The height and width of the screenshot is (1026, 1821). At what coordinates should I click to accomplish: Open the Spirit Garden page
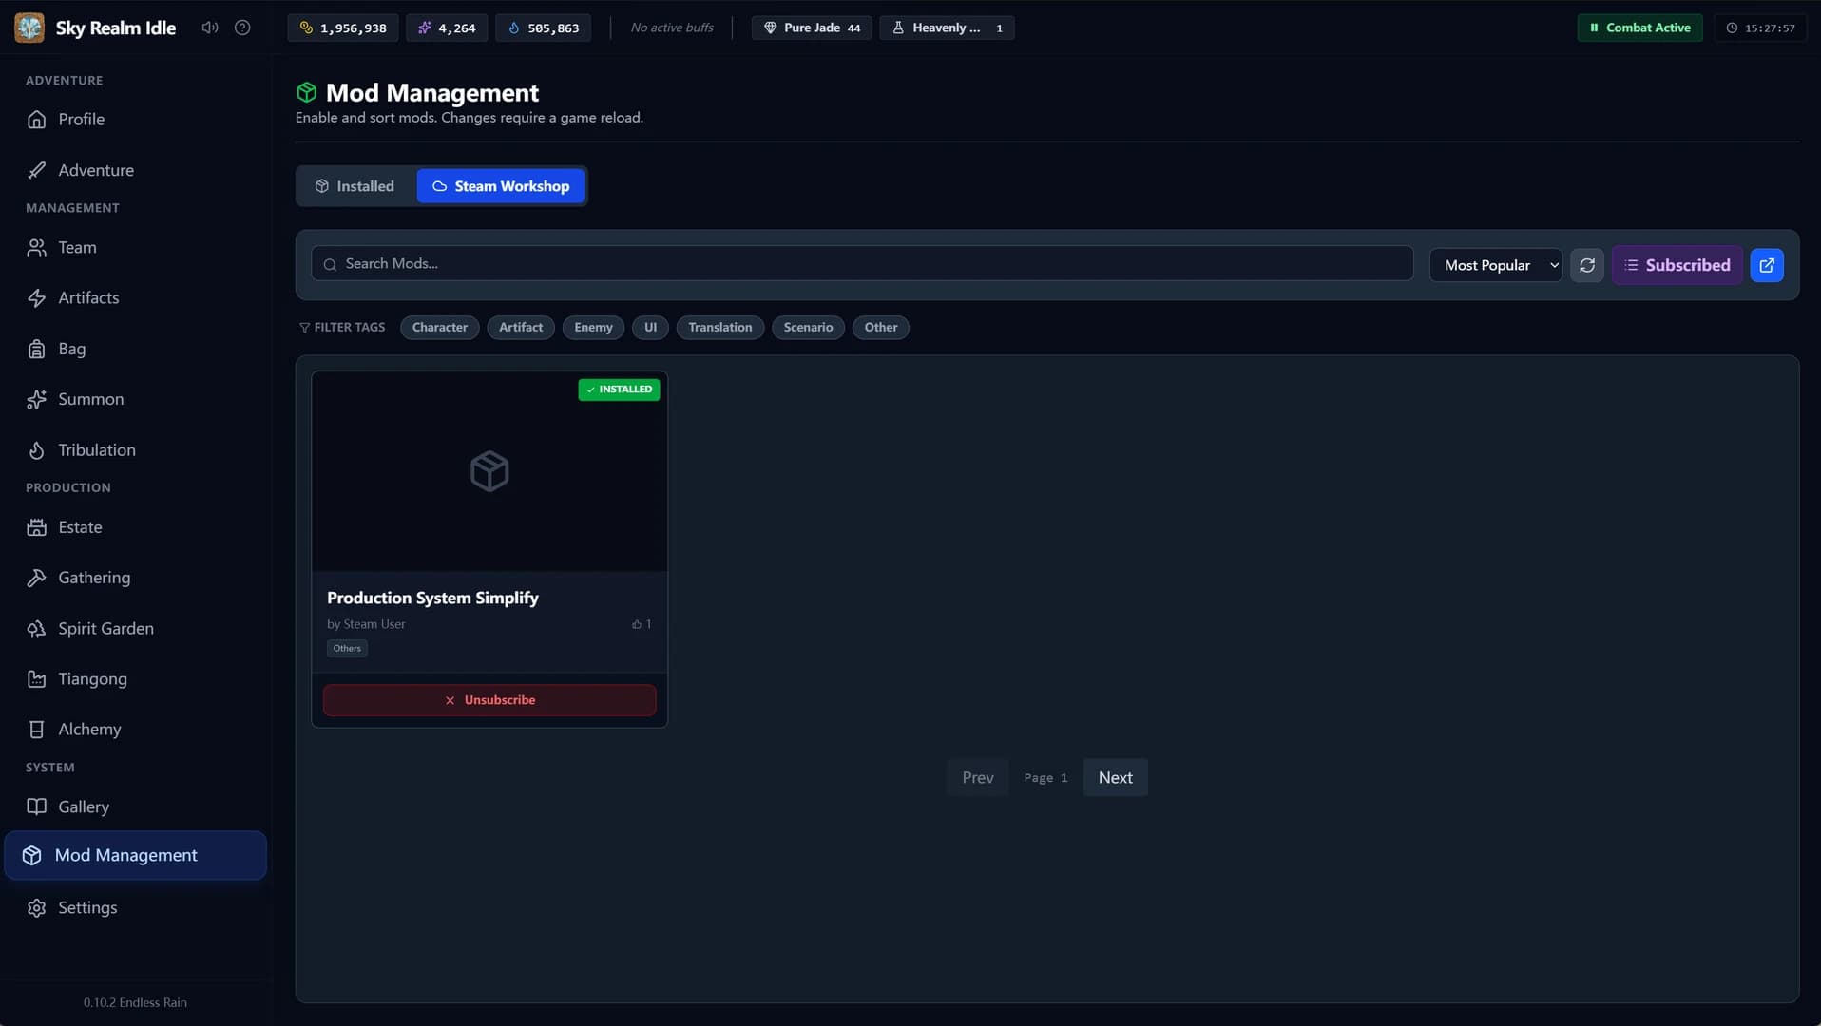pyautogui.click(x=105, y=628)
